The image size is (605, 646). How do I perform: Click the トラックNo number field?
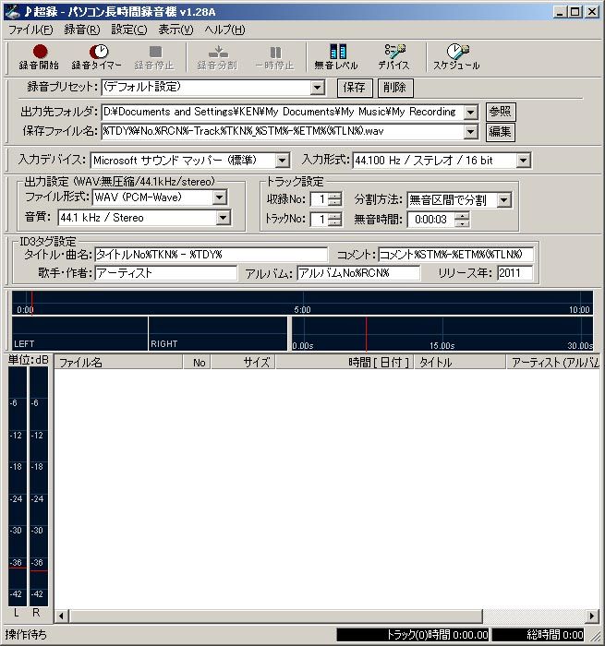(x=320, y=220)
